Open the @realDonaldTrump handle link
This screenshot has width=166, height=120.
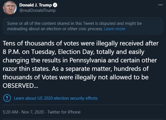pyautogui.click(x=37, y=11)
